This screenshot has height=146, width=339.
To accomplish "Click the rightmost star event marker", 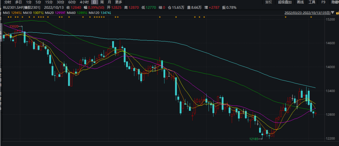I will [311, 17].
